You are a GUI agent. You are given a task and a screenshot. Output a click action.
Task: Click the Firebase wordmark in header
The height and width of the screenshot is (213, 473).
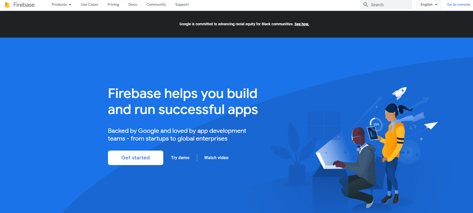[x=24, y=5]
